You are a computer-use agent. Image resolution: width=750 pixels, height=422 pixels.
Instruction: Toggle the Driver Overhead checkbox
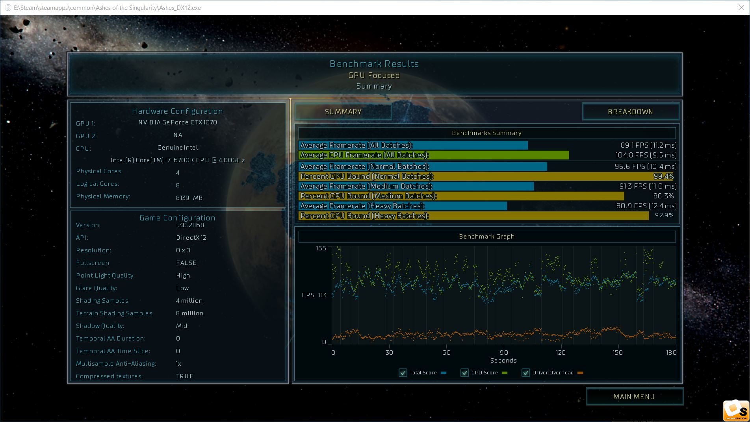point(526,373)
